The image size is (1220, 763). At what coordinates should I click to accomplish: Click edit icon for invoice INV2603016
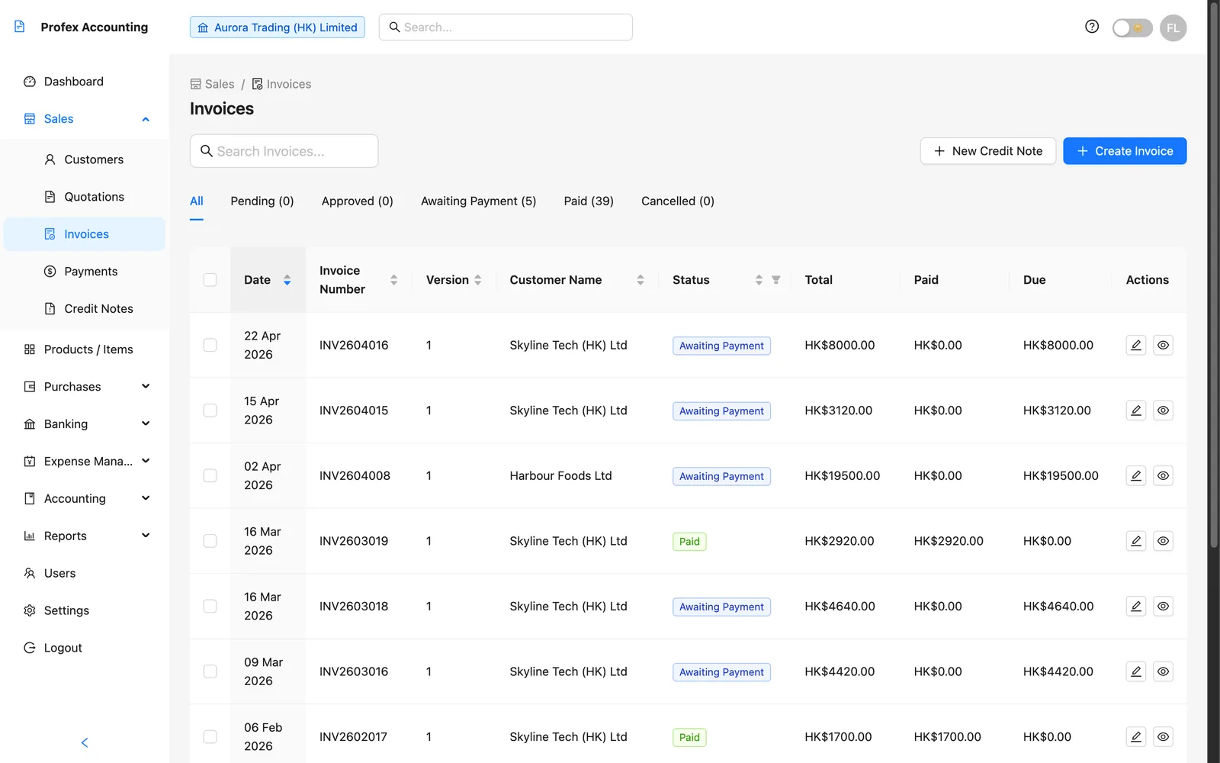(x=1136, y=671)
